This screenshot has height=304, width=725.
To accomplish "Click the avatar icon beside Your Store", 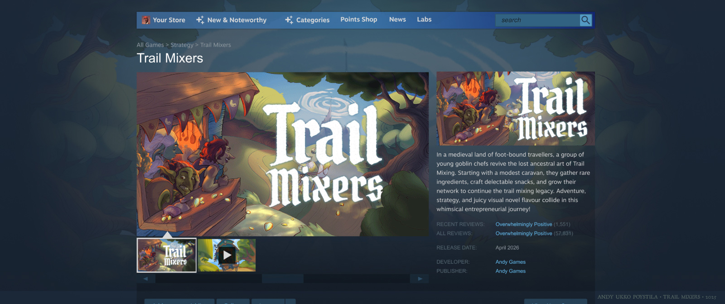I will [146, 20].
